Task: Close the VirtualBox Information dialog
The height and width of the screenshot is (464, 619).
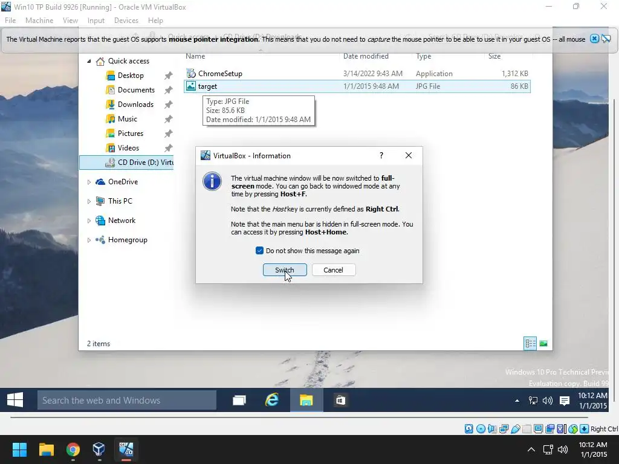Action: click(x=409, y=155)
